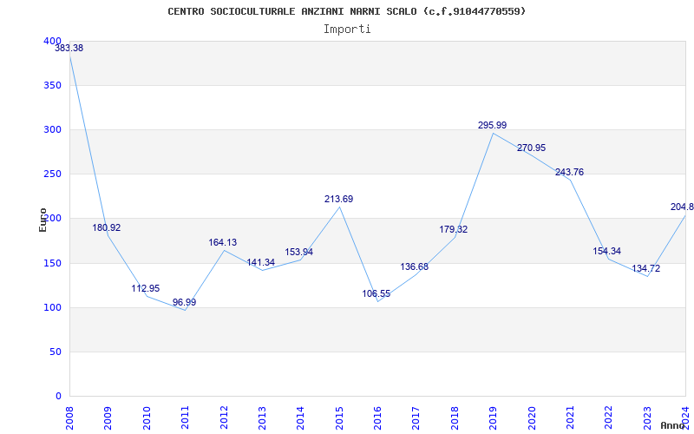Viewport: 694px width, 434px height.
Task: Click the chart title CENTRO SOCIOCULTURALE ANZIANI
Action: tap(346, 11)
